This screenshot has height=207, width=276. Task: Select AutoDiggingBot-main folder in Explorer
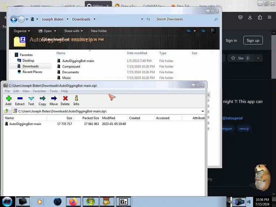(78, 61)
